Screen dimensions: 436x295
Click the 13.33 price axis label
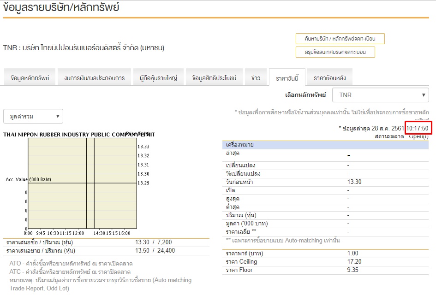click(x=143, y=147)
